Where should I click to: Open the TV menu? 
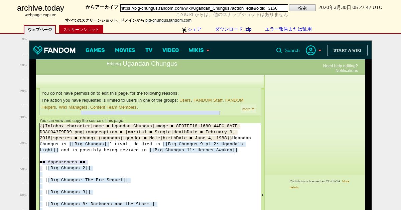149,50
